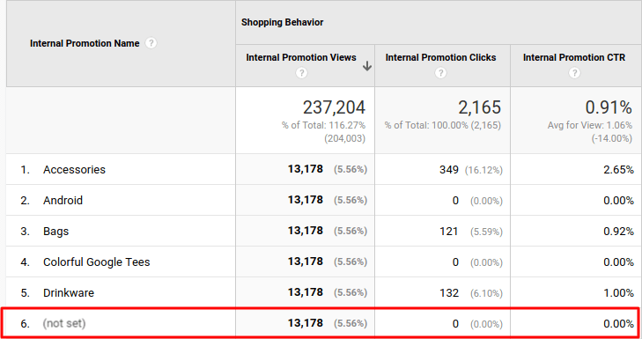Open the Accessories promotion row link
Image resolution: width=642 pixels, height=339 pixels.
(x=74, y=169)
